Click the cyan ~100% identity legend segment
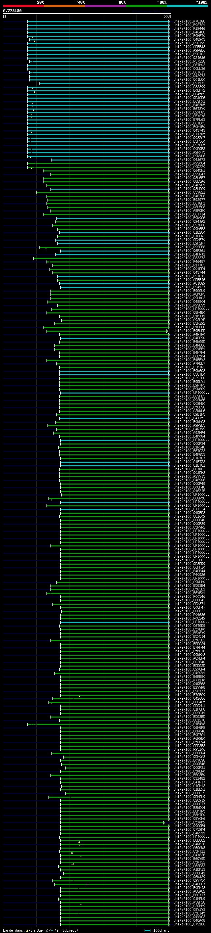Viewport: 211px width, 933px height. (187, 6)
